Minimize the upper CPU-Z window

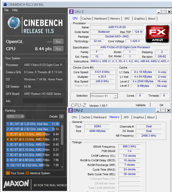[159, 12]
